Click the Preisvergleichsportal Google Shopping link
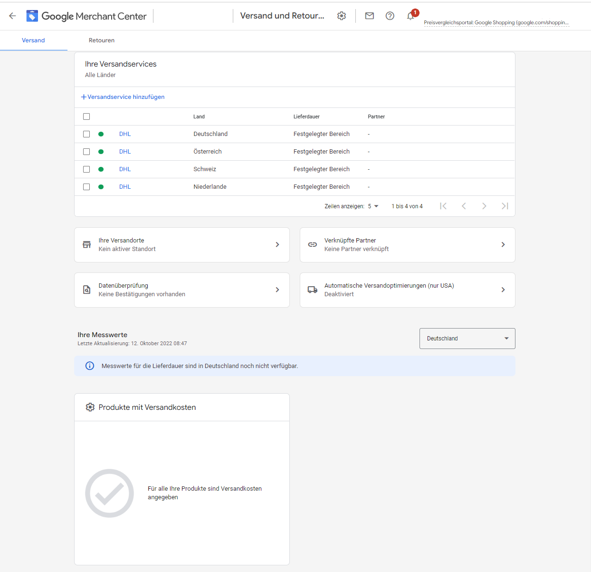 click(496, 22)
